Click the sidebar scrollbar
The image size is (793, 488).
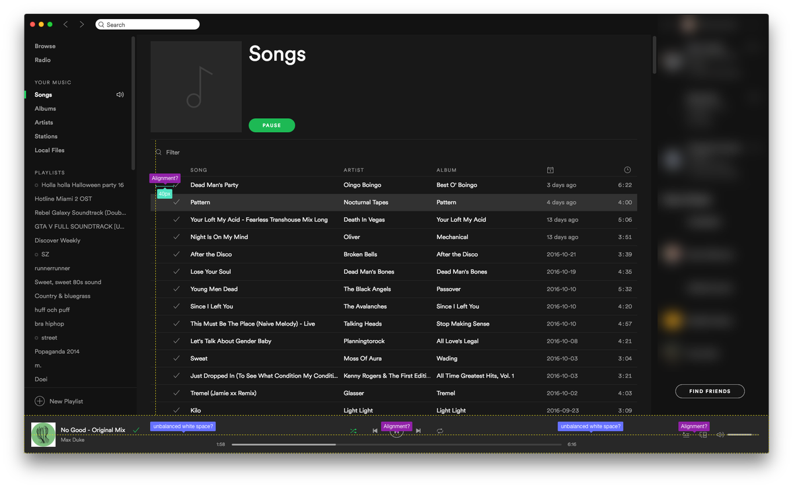(133, 102)
